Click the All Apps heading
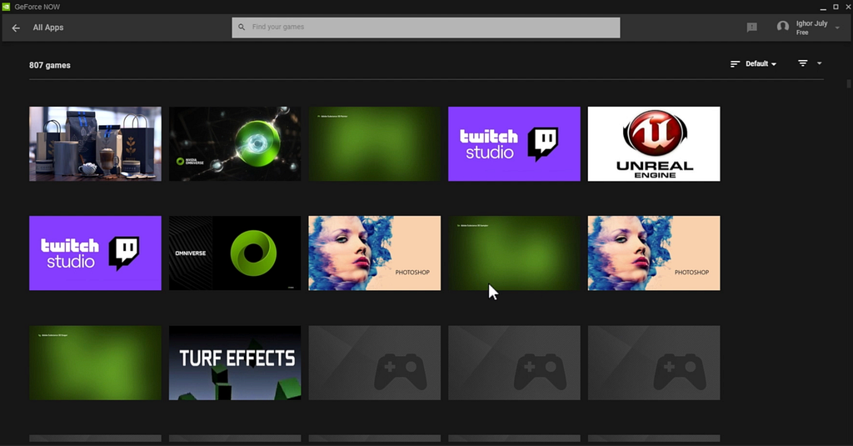 [47, 28]
